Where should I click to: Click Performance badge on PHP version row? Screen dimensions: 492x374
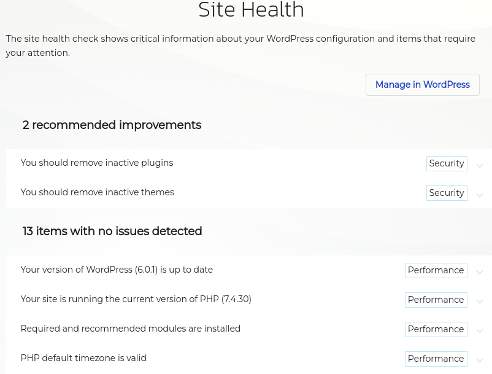click(x=436, y=300)
